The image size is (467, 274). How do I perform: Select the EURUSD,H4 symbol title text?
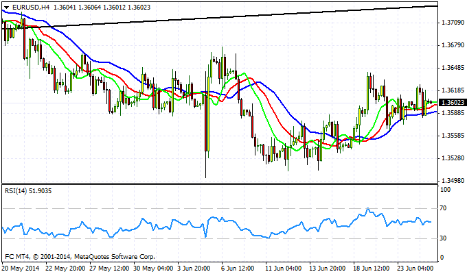tap(31, 7)
